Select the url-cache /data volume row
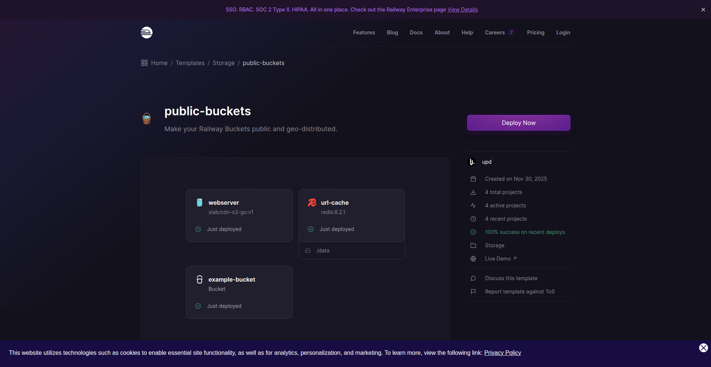Screen dimensions: 711x367 (351, 251)
